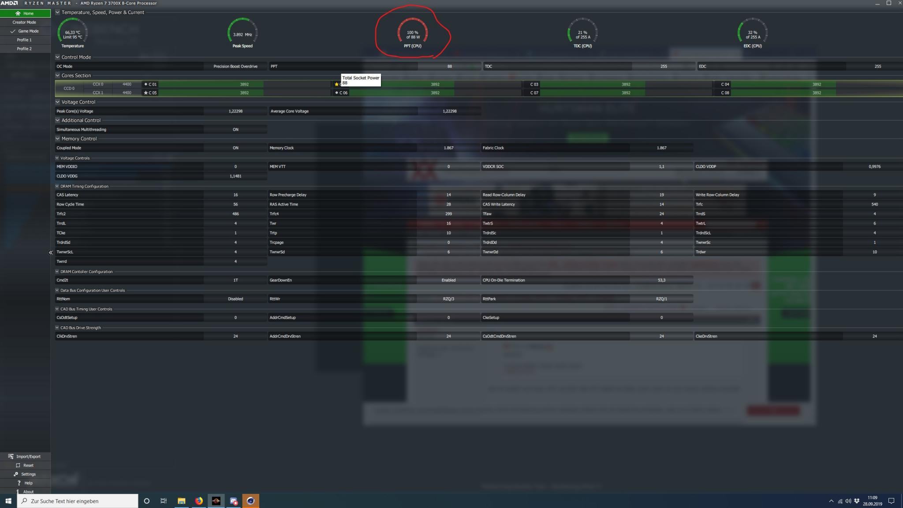This screenshot has width=903, height=508.
Task: Click the Fabric Clock value 1.867
Action: (661, 148)
